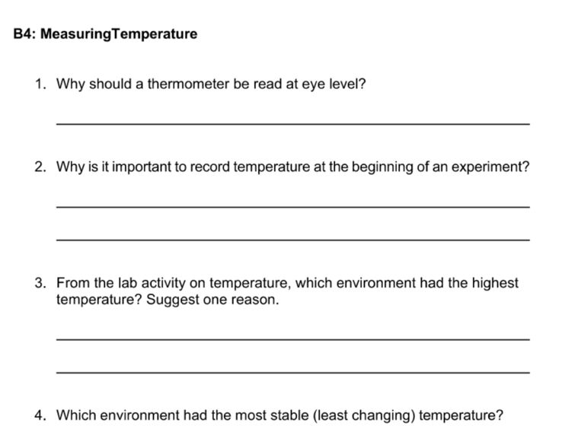This screenshot has height=432, width=578.
Task: Click the list number "2."
Action: click(41, 167)
